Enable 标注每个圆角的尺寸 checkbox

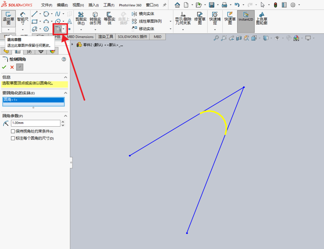[x=13, y=138]
